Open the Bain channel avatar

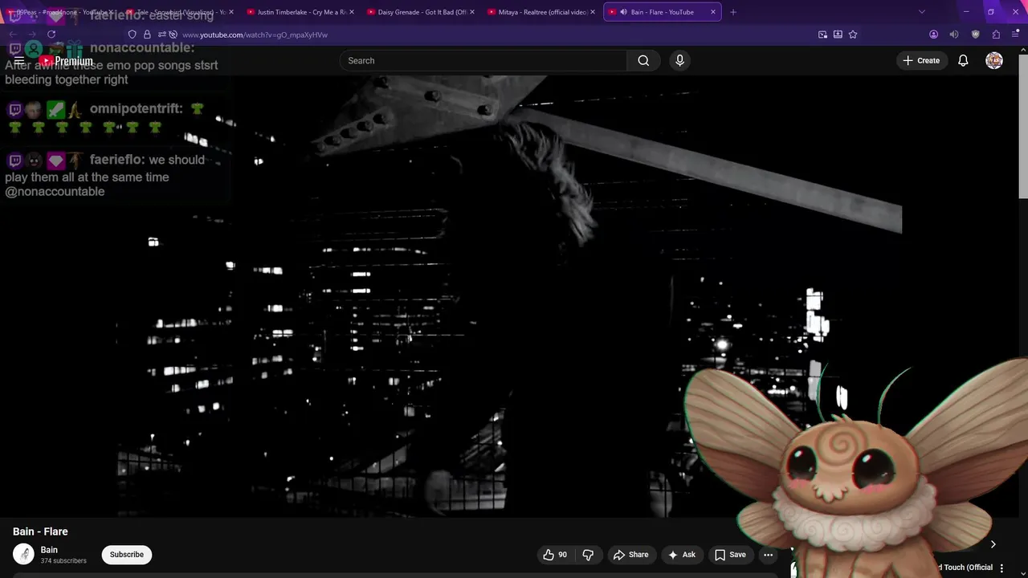(23, 554)
